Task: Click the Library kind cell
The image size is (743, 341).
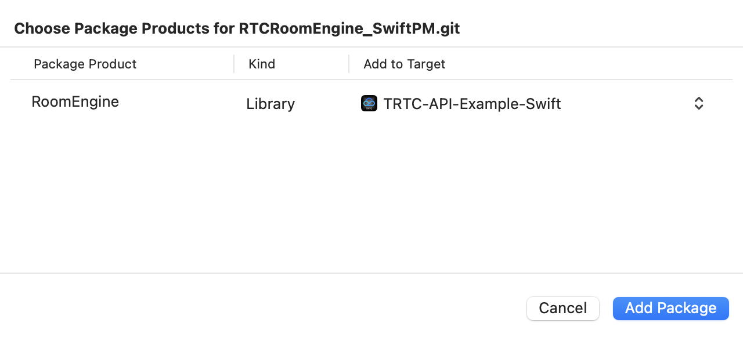Action: coord(270,104)
